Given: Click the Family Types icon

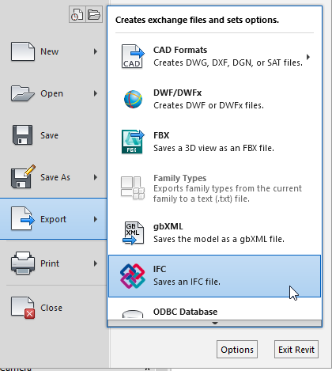Looking at the screenshot, I should coord(133,187).
